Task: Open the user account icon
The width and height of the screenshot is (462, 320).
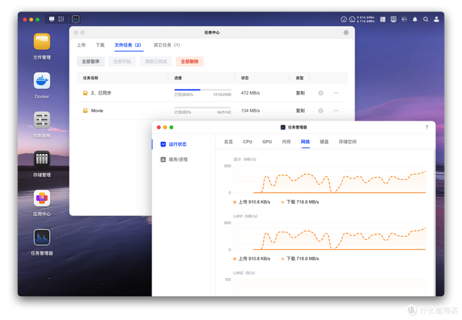Action: click(436, 20)
